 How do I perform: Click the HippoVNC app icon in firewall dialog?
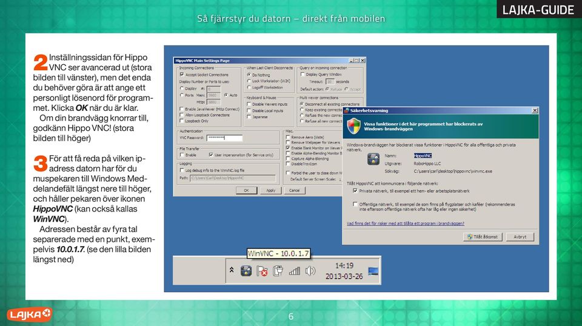(x=373, y=159)
